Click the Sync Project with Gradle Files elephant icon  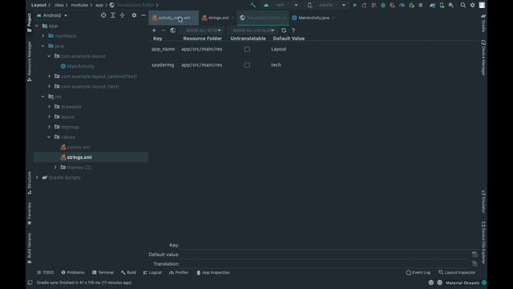433,5
